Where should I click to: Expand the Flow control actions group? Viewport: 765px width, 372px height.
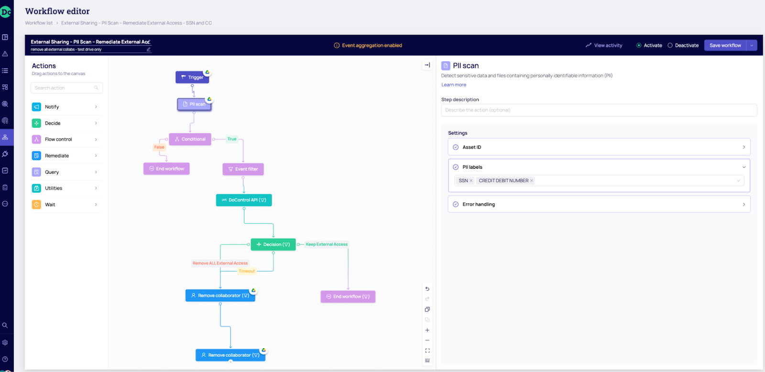(x=96, y=139)
